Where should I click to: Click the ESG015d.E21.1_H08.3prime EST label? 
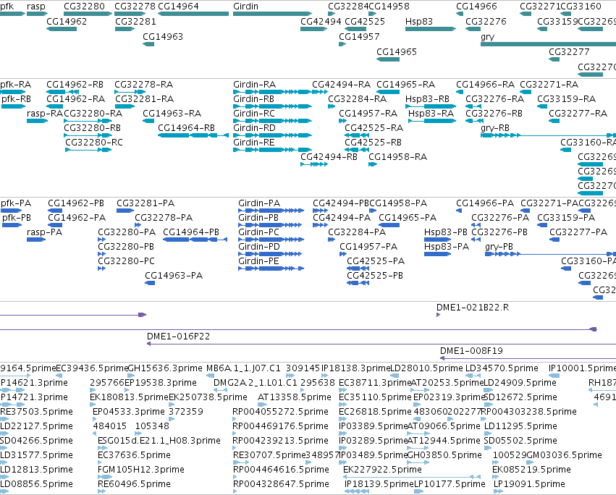159,441
